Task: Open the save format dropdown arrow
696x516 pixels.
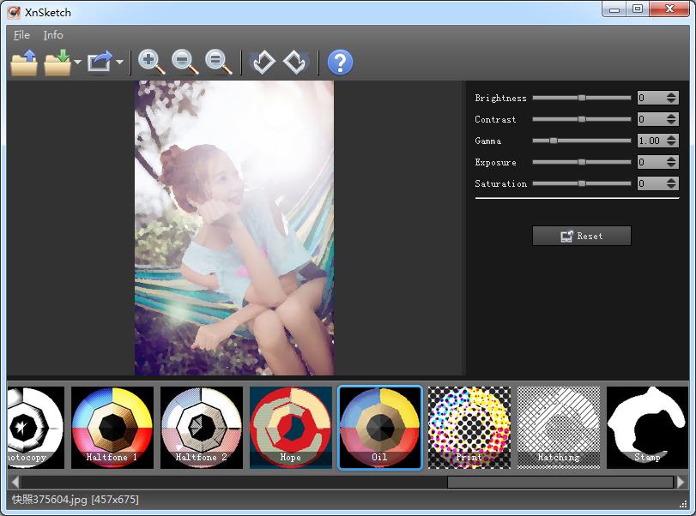Action: tap(76, 63)
